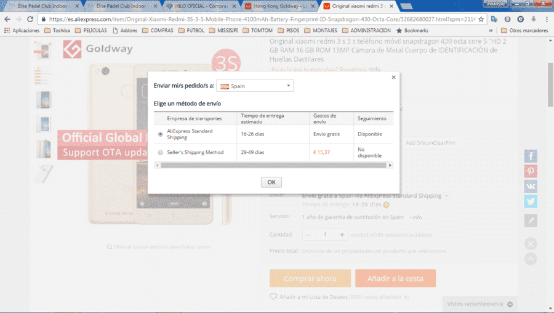Select the third product thumbnail image
This screenshot has width=554, height=313.
42,99
